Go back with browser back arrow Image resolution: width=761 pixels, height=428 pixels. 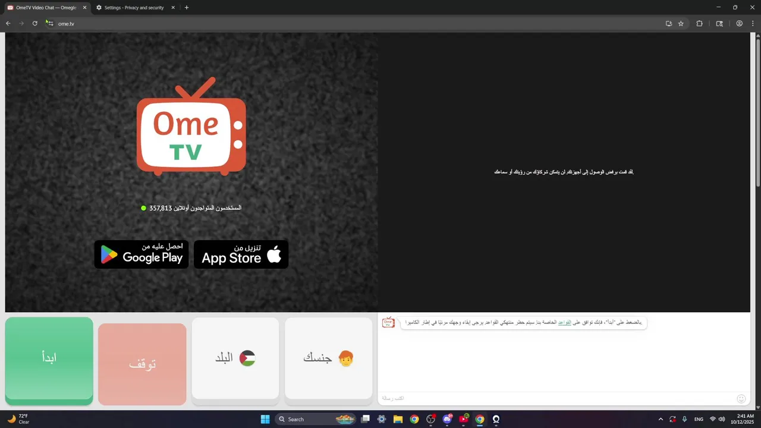(8, 24)
